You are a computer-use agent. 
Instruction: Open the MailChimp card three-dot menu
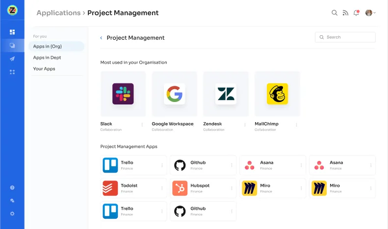296,125
